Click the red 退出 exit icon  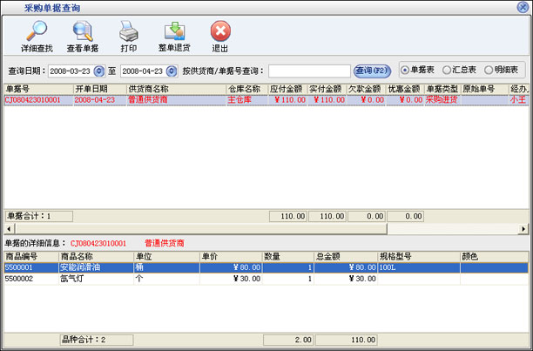220,32
